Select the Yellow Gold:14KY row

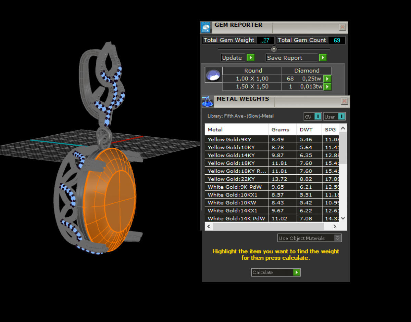coord(272,155)
